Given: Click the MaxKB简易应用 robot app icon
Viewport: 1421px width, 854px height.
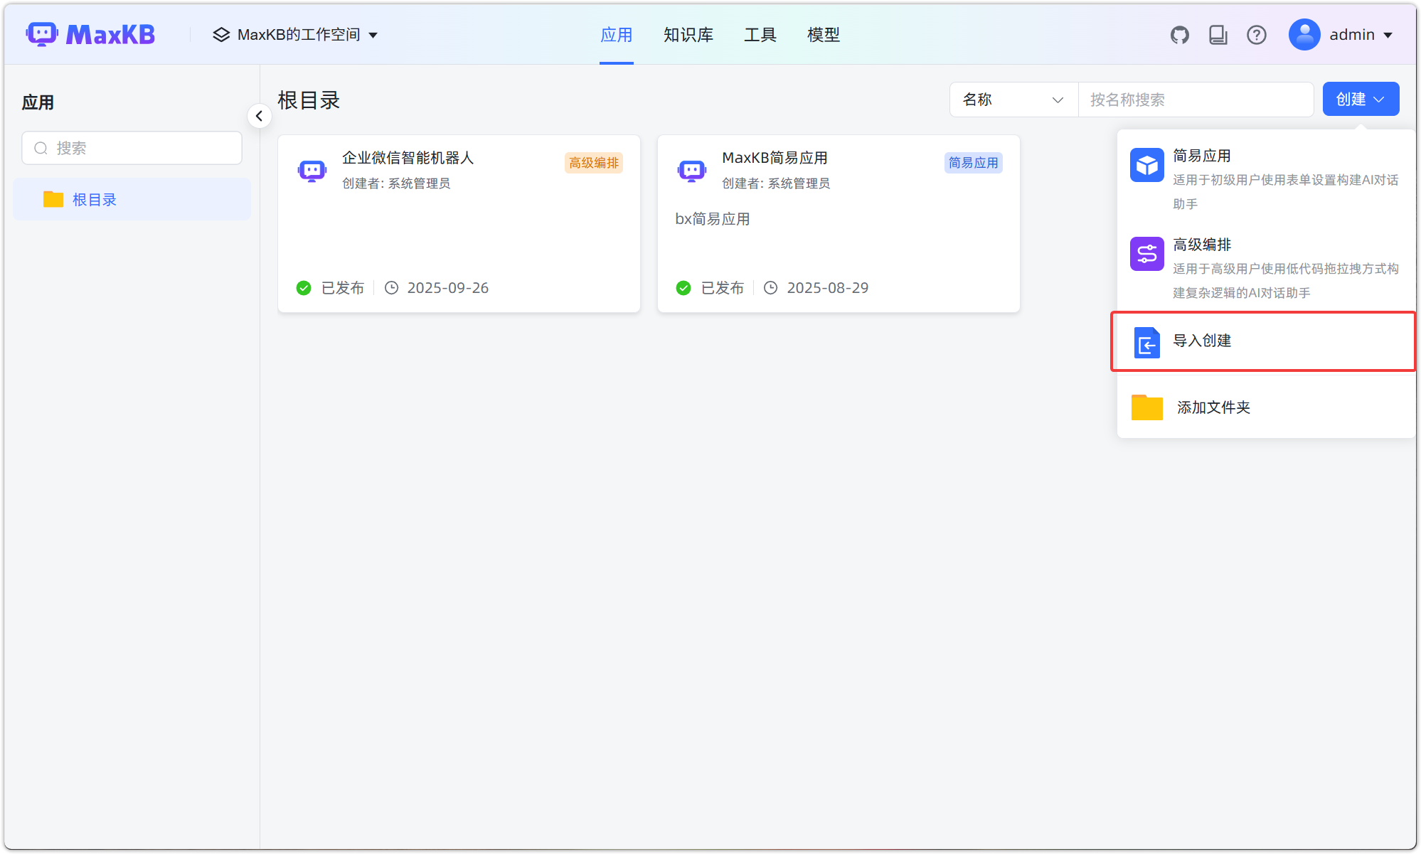Looking at the screenshot, I should point(691,169).
